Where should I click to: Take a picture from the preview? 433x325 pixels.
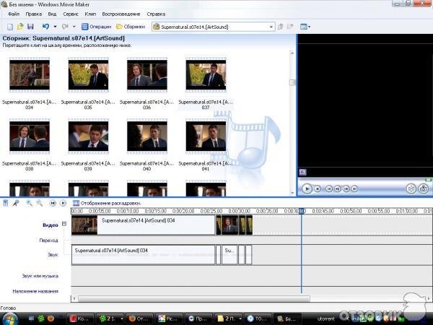(424, 188)
